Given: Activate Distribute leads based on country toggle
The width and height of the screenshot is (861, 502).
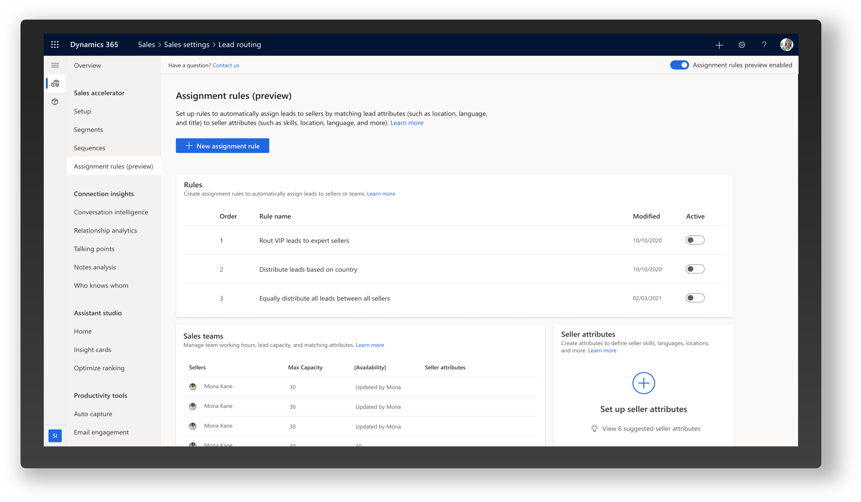Looking at the screenshot, I should coord(695,269).
